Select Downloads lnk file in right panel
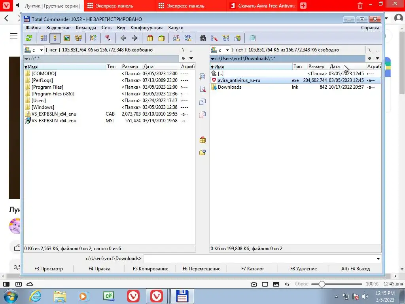This screenshot has width=405, height=304. [295, 87]
